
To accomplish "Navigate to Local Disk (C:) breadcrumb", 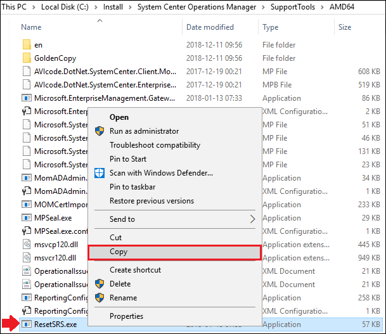I will 65,7.
